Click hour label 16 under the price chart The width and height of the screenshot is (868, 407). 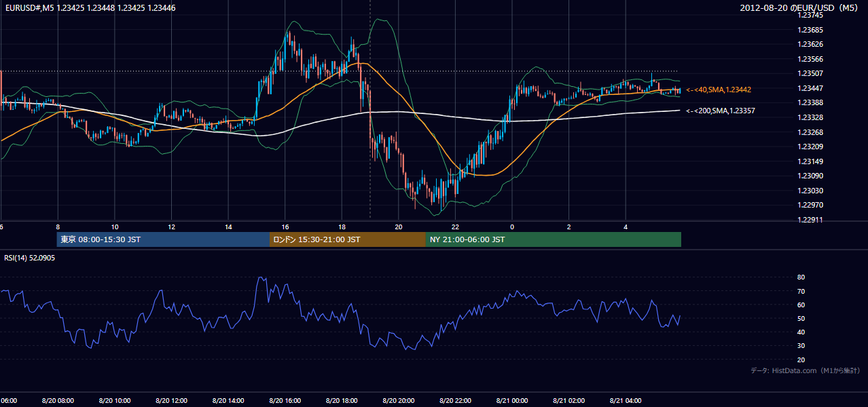(x=285, y=227)
